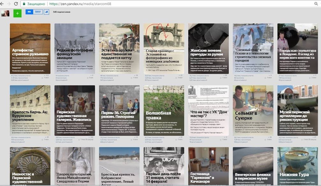Click the magnifier icon in the address bar
The image size is (321, 186).
(x=316, y=4)
